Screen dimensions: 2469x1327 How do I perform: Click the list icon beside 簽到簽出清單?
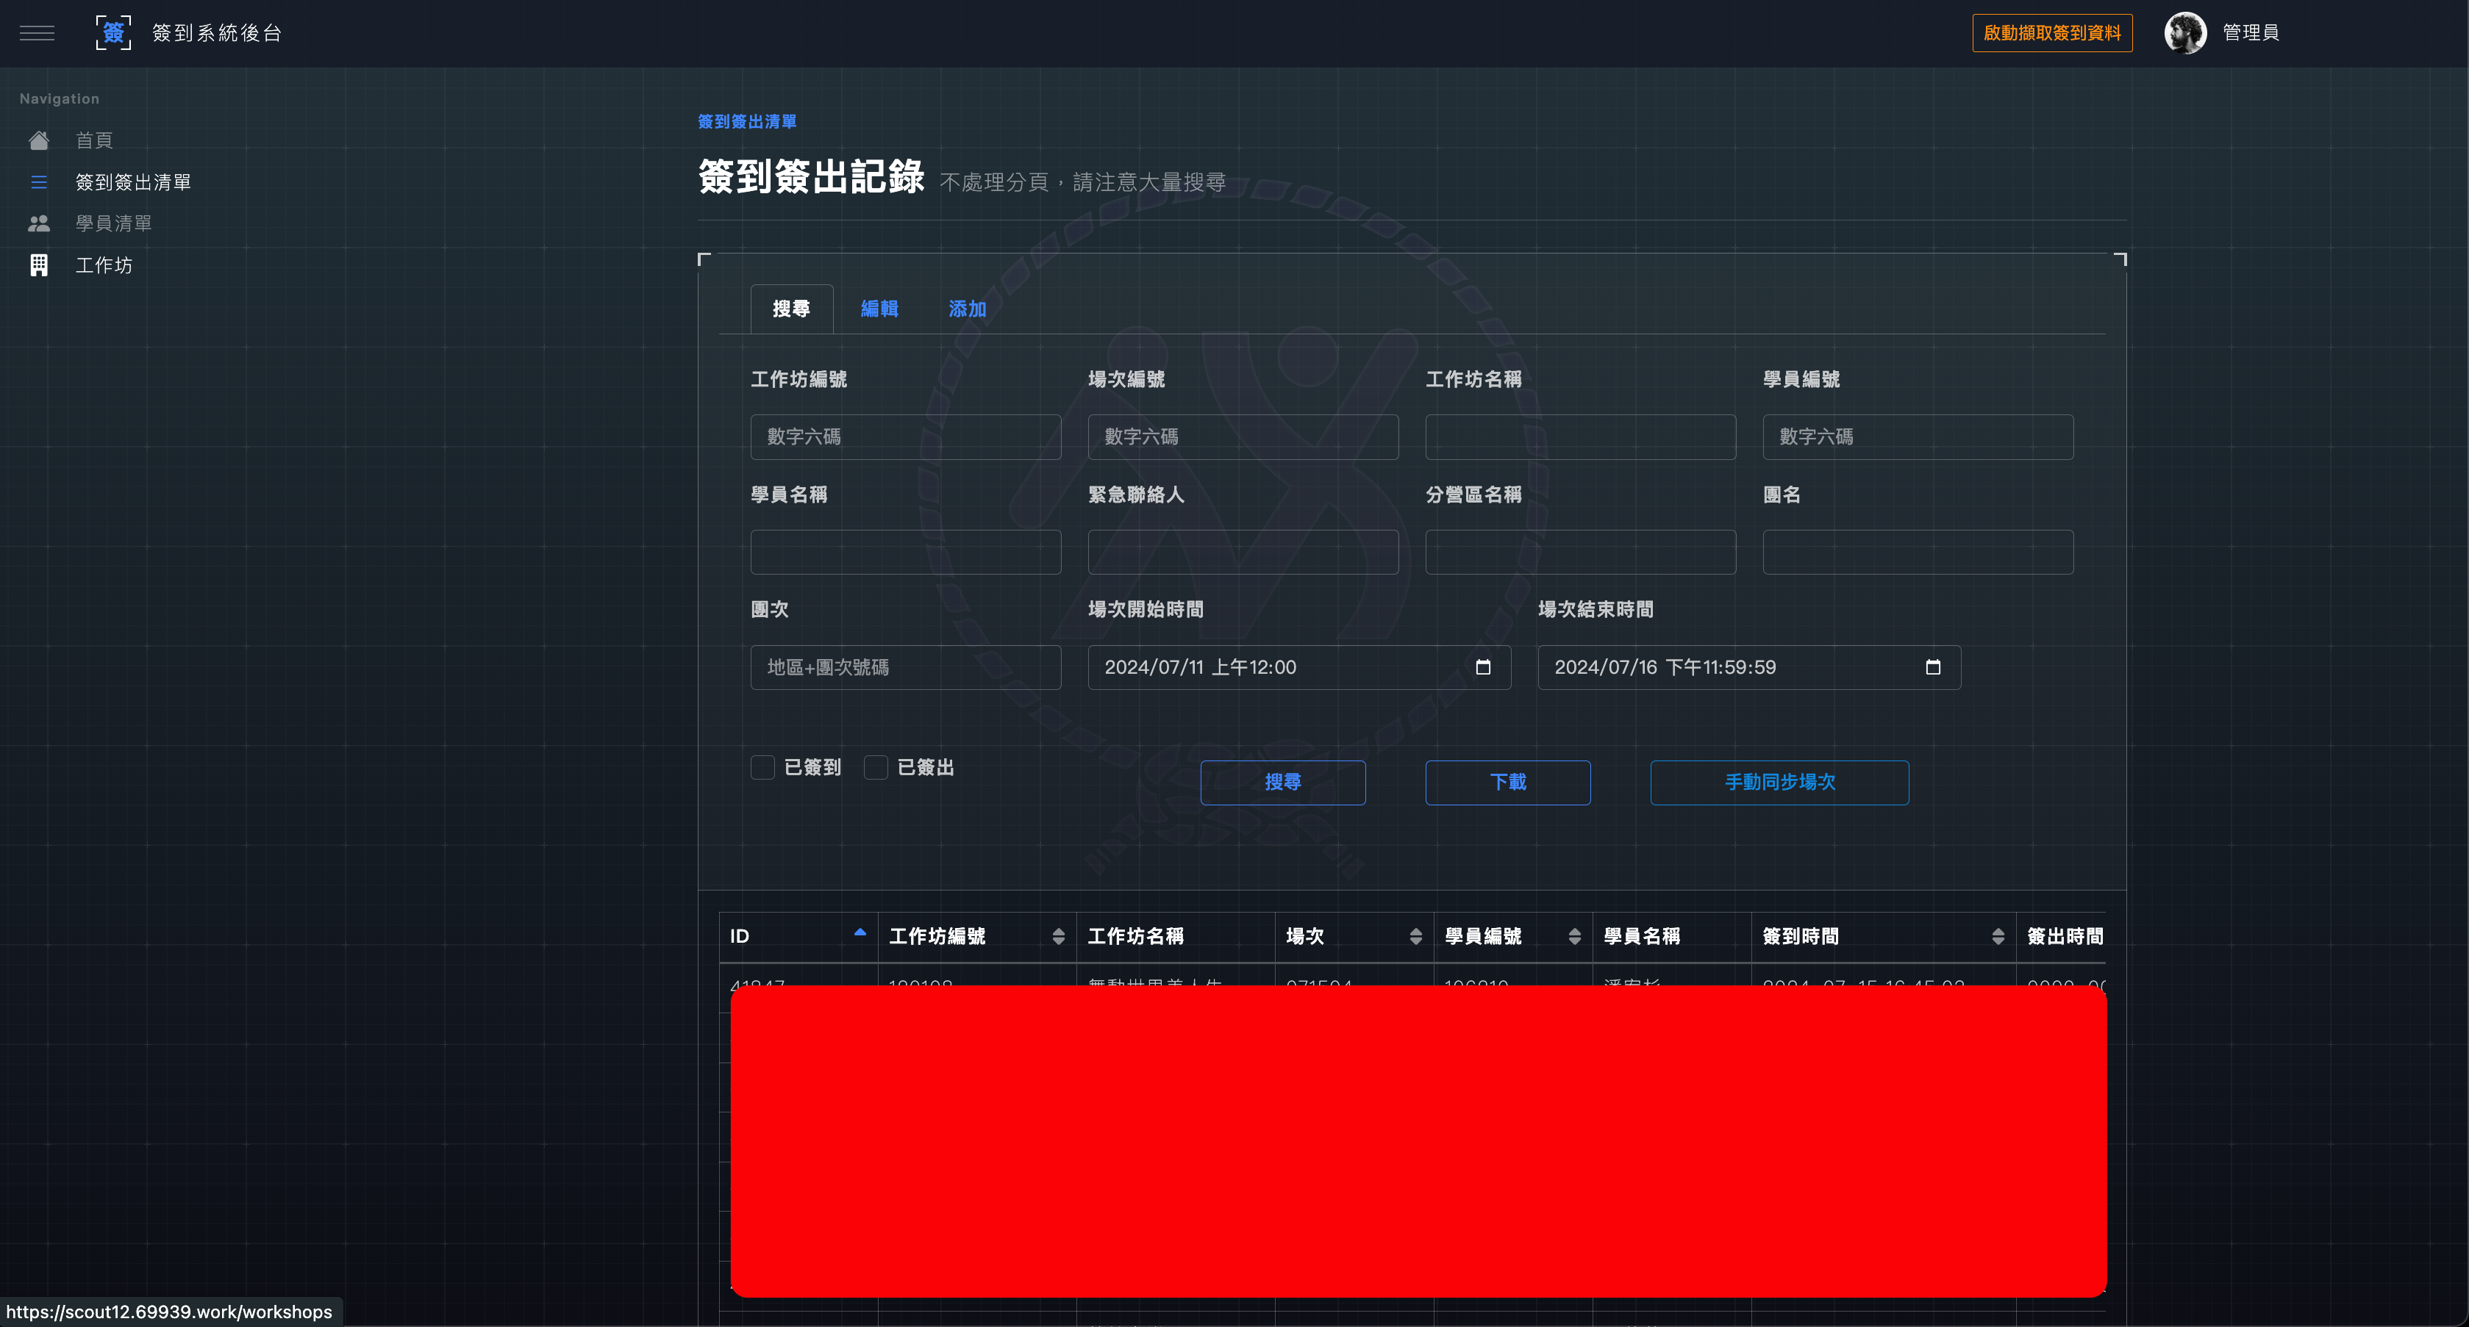coord(39,182)
